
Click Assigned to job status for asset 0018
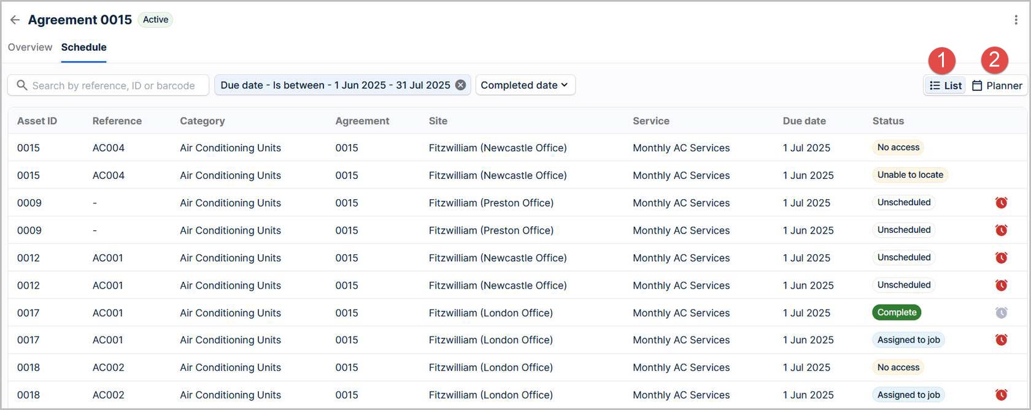[x=908, y=395]
